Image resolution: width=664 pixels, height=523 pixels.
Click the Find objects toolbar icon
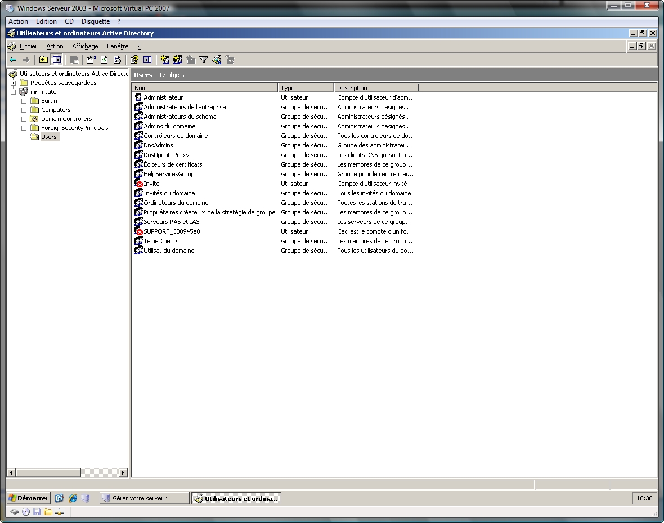click(217, 60)
